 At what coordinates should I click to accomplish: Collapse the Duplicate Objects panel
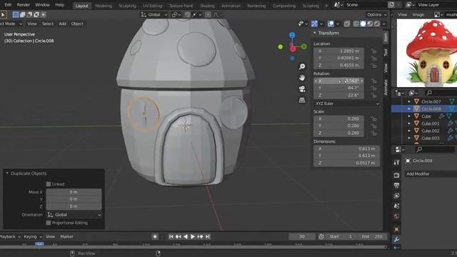point(7,173)
